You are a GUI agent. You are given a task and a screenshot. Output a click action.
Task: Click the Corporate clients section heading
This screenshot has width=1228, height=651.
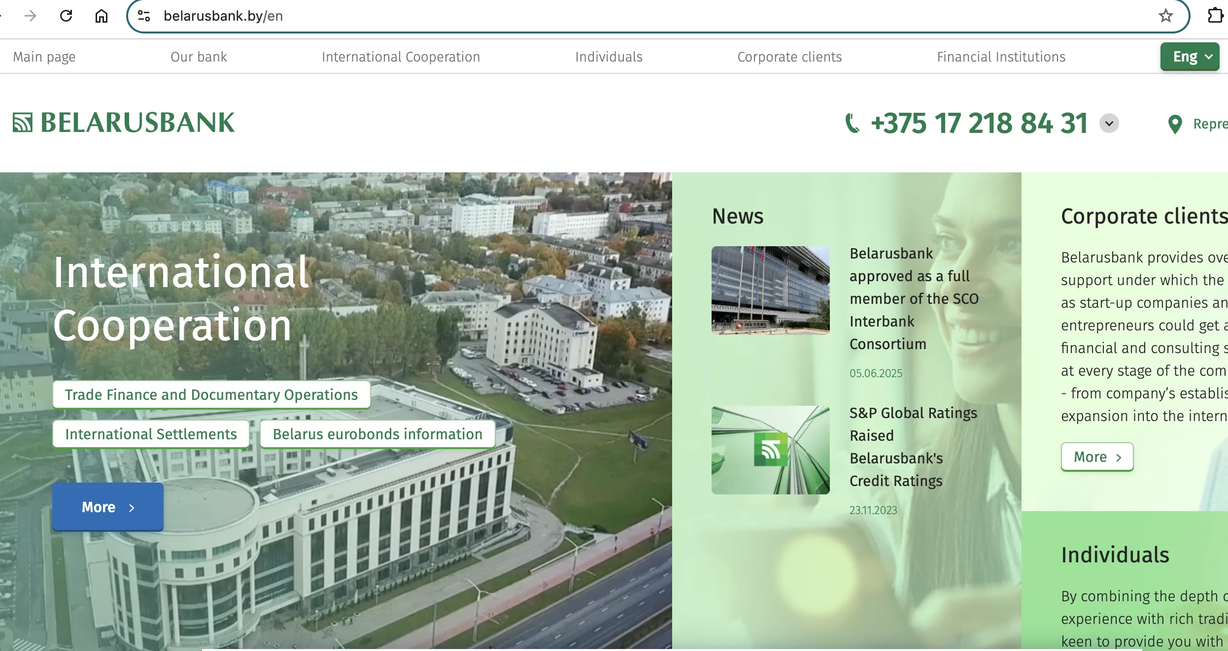click(1144, 216)
